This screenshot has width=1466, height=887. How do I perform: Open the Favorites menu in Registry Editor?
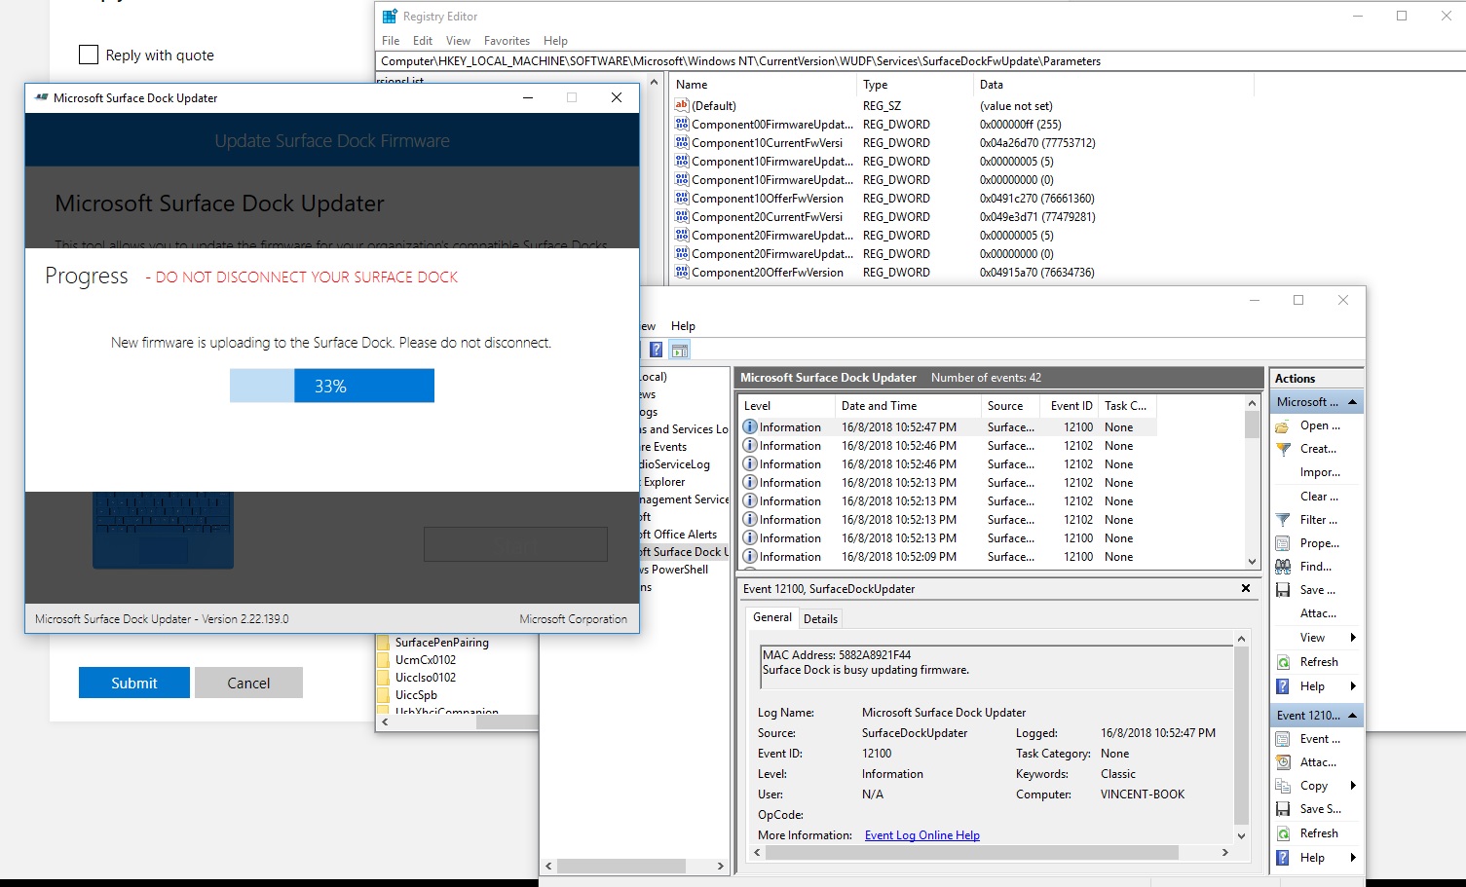click(x=507, y=41)
